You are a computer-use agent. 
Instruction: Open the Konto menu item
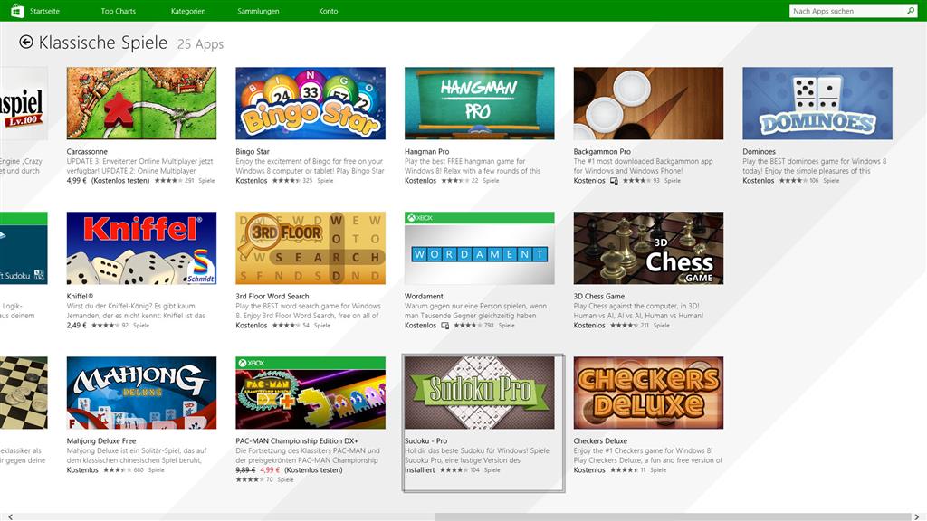pyautogui.click(x=328, y=11)
